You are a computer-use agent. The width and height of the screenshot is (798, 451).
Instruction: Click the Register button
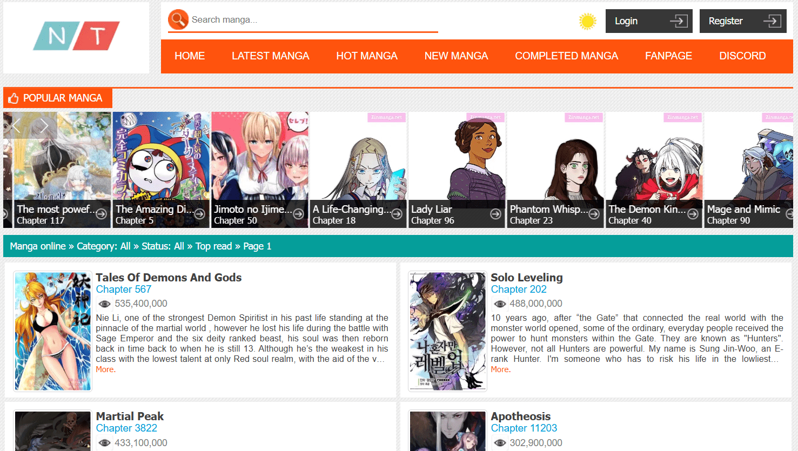tap(743, 21)
